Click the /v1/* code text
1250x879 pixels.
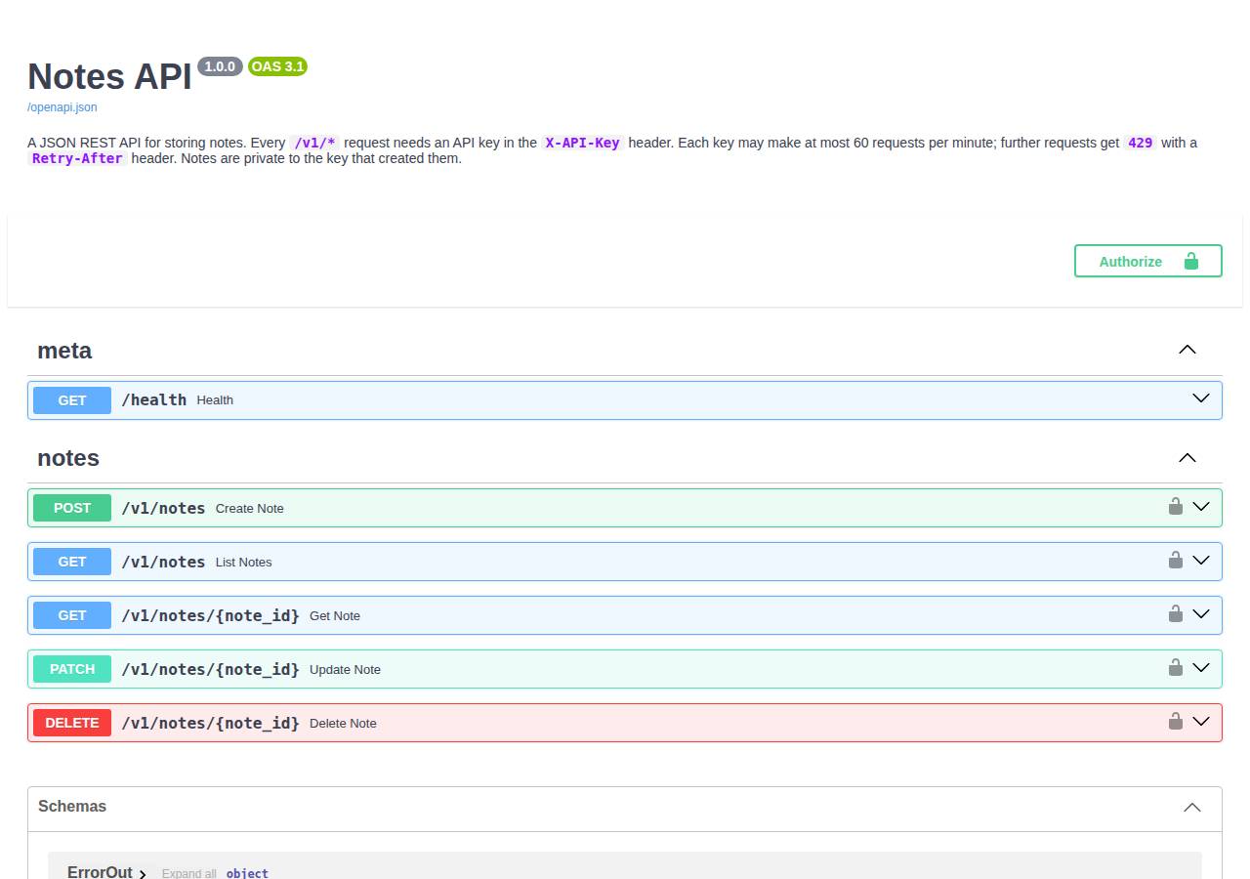tap(314, 143)
